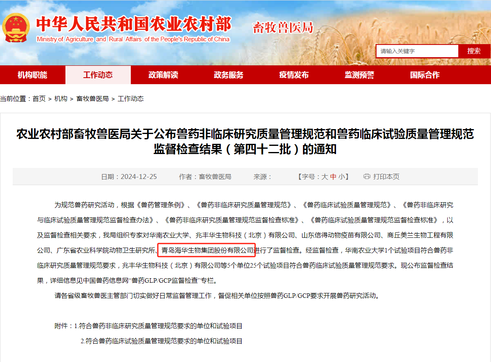Open 政务服务 in the navigation bar

[229, 75]
